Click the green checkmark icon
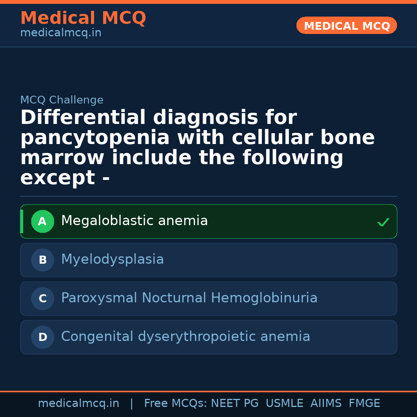Viewport: 417px width, 417px height. coord(383,222)
